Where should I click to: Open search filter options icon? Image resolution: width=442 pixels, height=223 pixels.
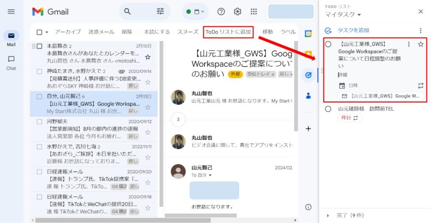pos(160,11)
